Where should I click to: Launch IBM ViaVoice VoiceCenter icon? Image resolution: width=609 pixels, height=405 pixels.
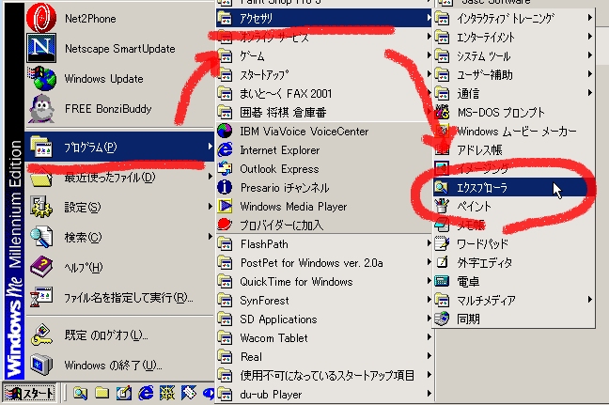[x=225, y=132]
